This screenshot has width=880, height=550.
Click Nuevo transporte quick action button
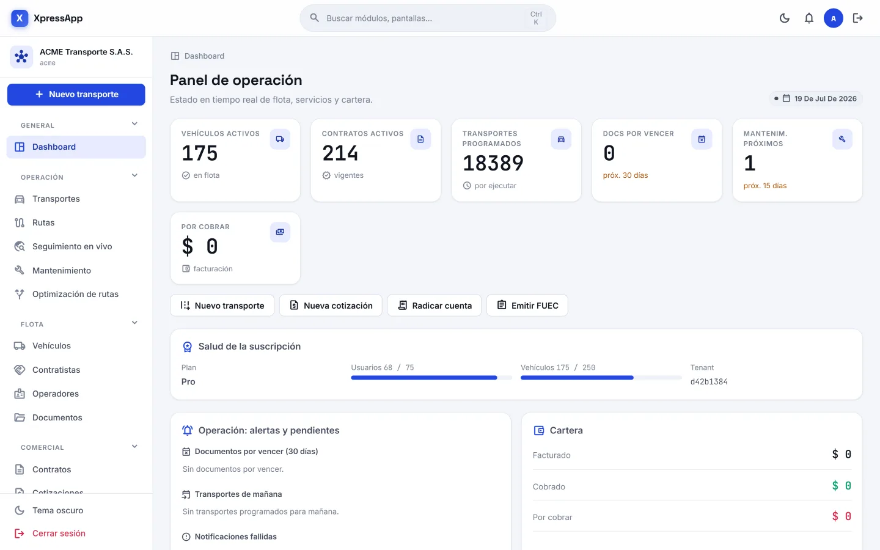click(x=222, y=306)
